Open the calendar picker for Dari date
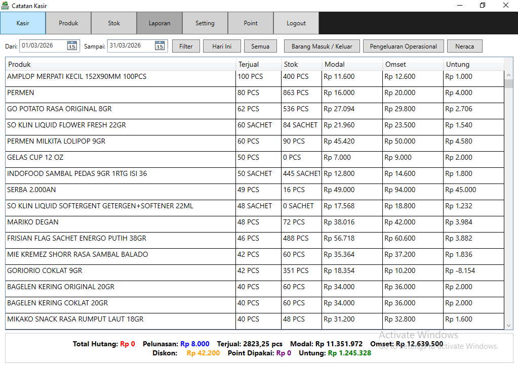This screenshot has height=367, width=518. point(72,46)
